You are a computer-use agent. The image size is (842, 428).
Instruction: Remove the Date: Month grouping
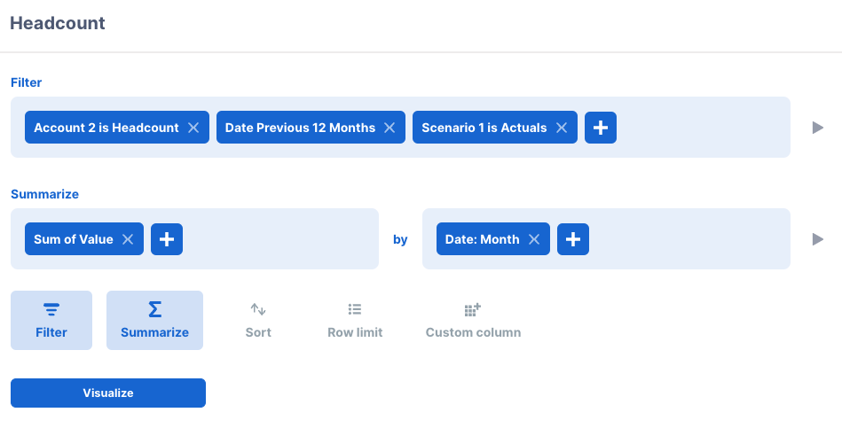coord(534,239)
